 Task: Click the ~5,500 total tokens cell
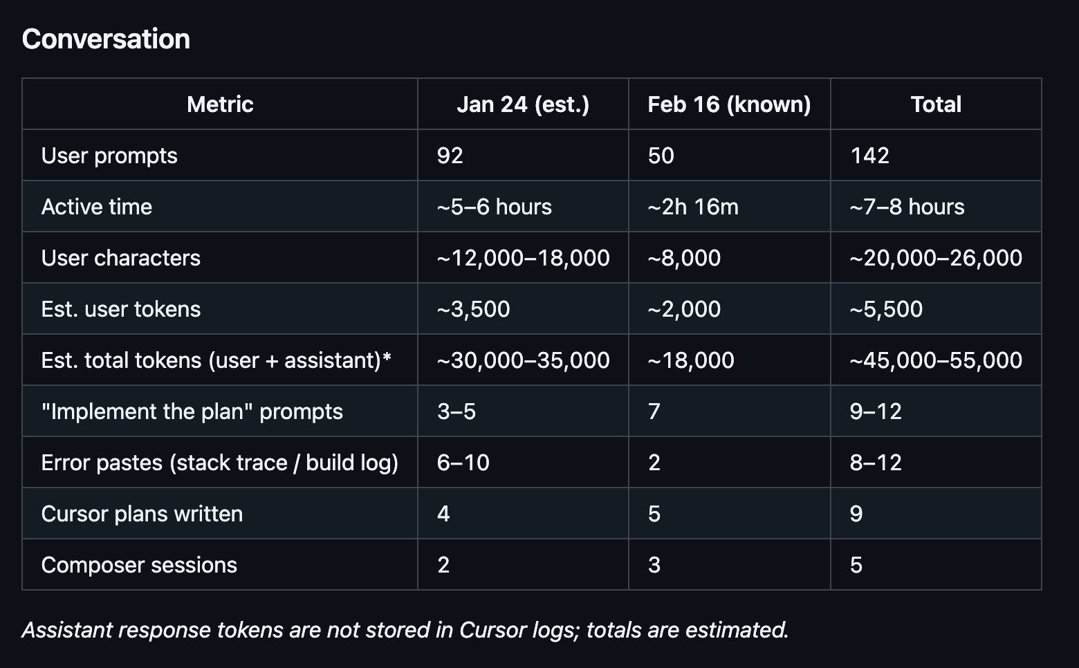pos(886,309)
